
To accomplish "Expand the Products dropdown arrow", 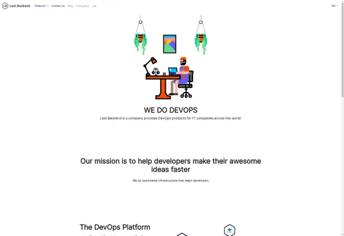I will click(x=47, y=6).
